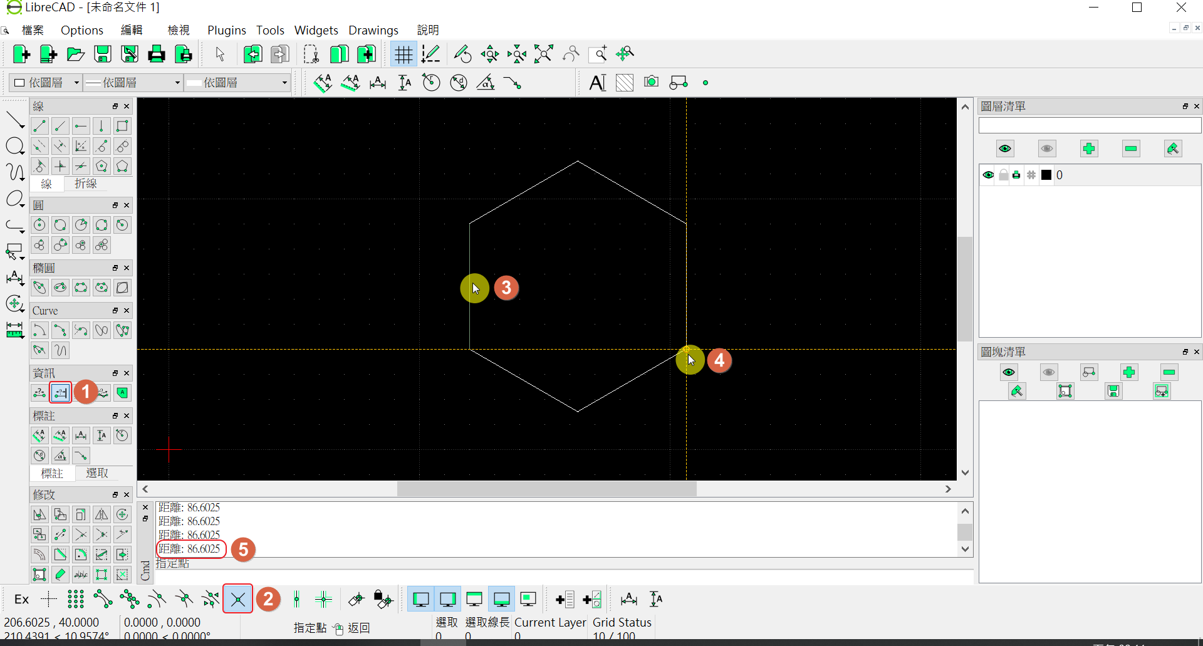Click layer 0 black color swatch
Screen dimensions: 1203x646
[x=1046, y=175]
